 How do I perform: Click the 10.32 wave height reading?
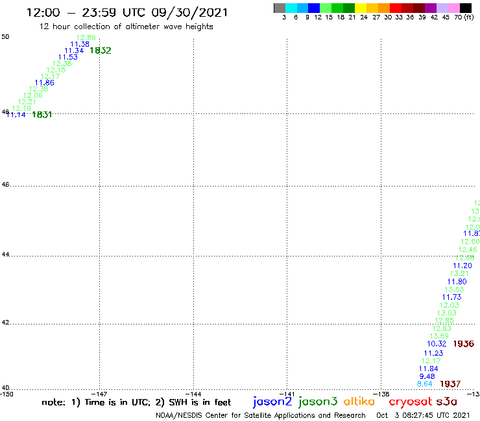pyautogui.click(x=437, y=344)
